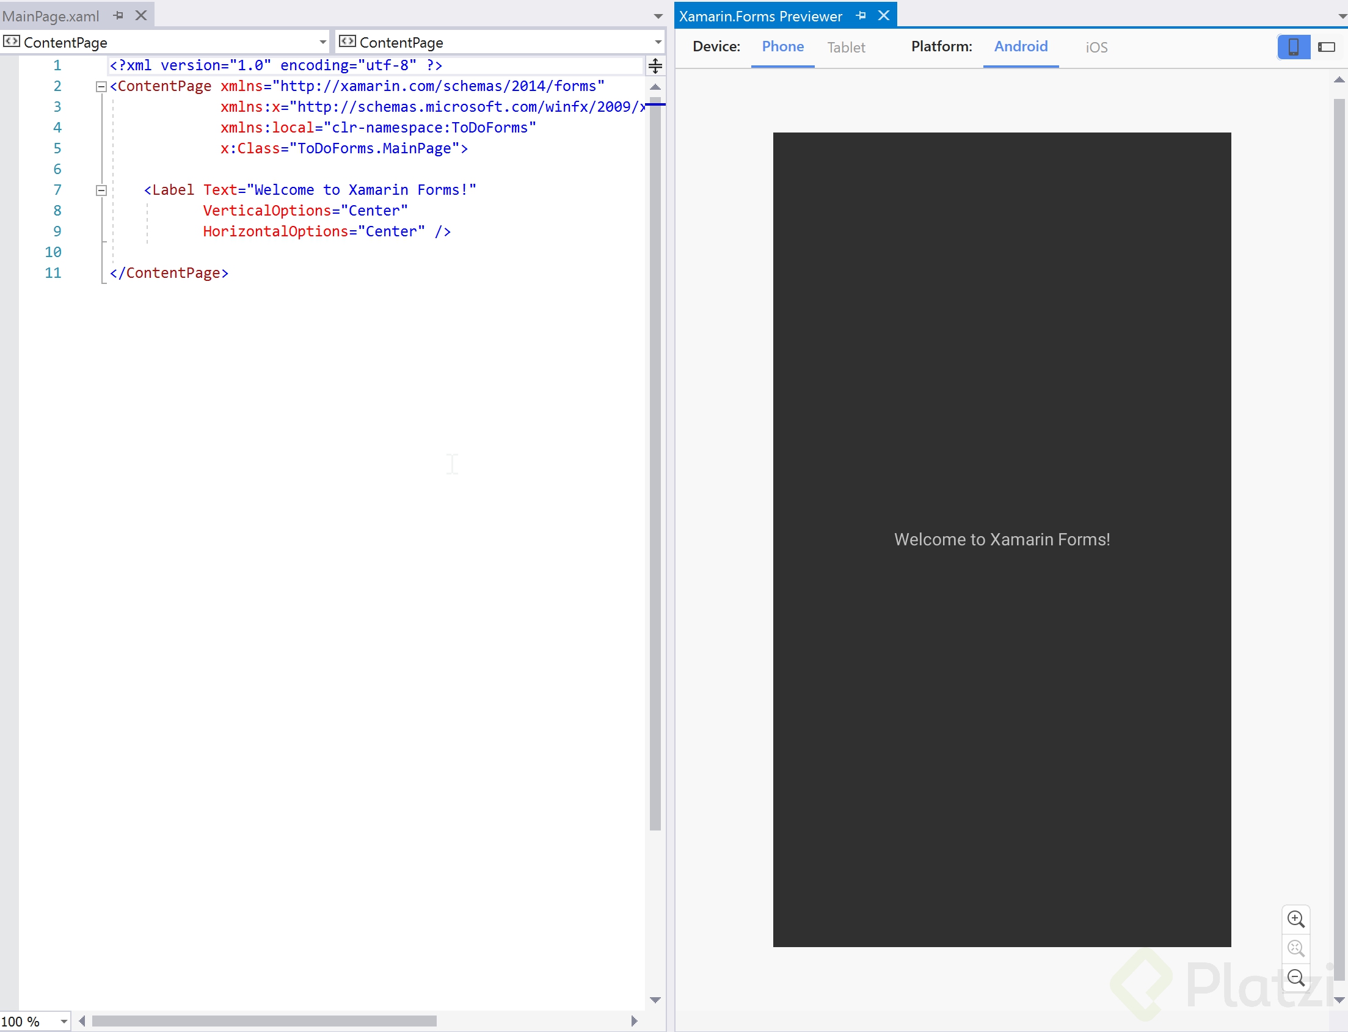Image resolution: width=1348 pixels, height=1032 pixels.
Task: Close the Xamarin.Forms Previewer panel
Action: click(x=884, y=15)
